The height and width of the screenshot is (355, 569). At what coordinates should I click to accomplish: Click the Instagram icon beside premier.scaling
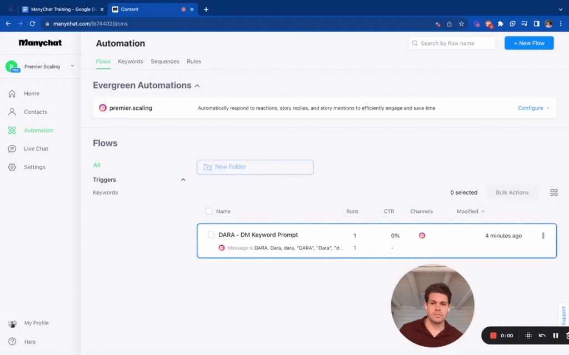(x=103, y=108)
